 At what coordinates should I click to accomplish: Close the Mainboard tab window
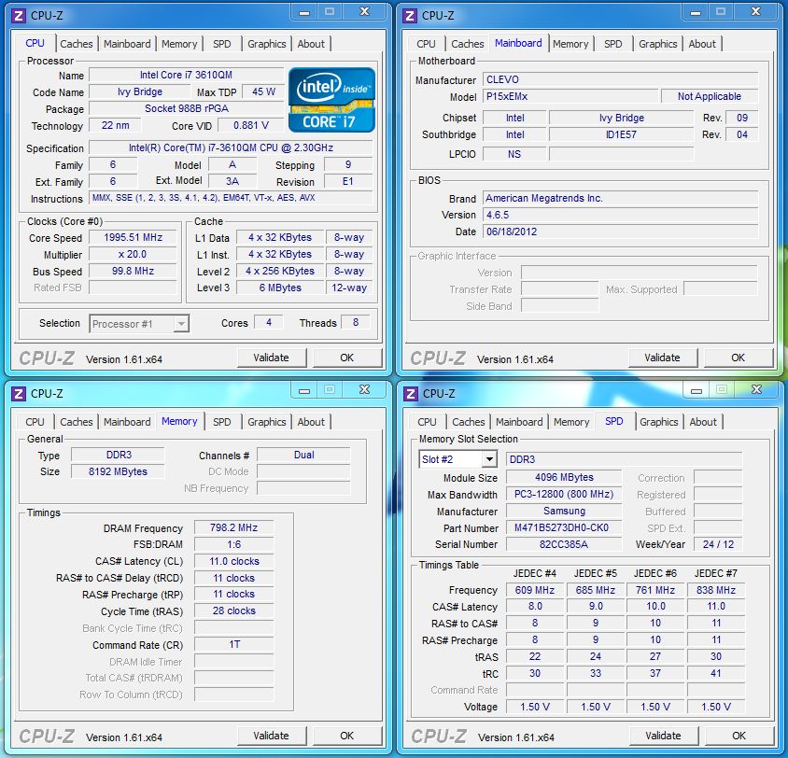pyautogui.click(x=755, y=12)
